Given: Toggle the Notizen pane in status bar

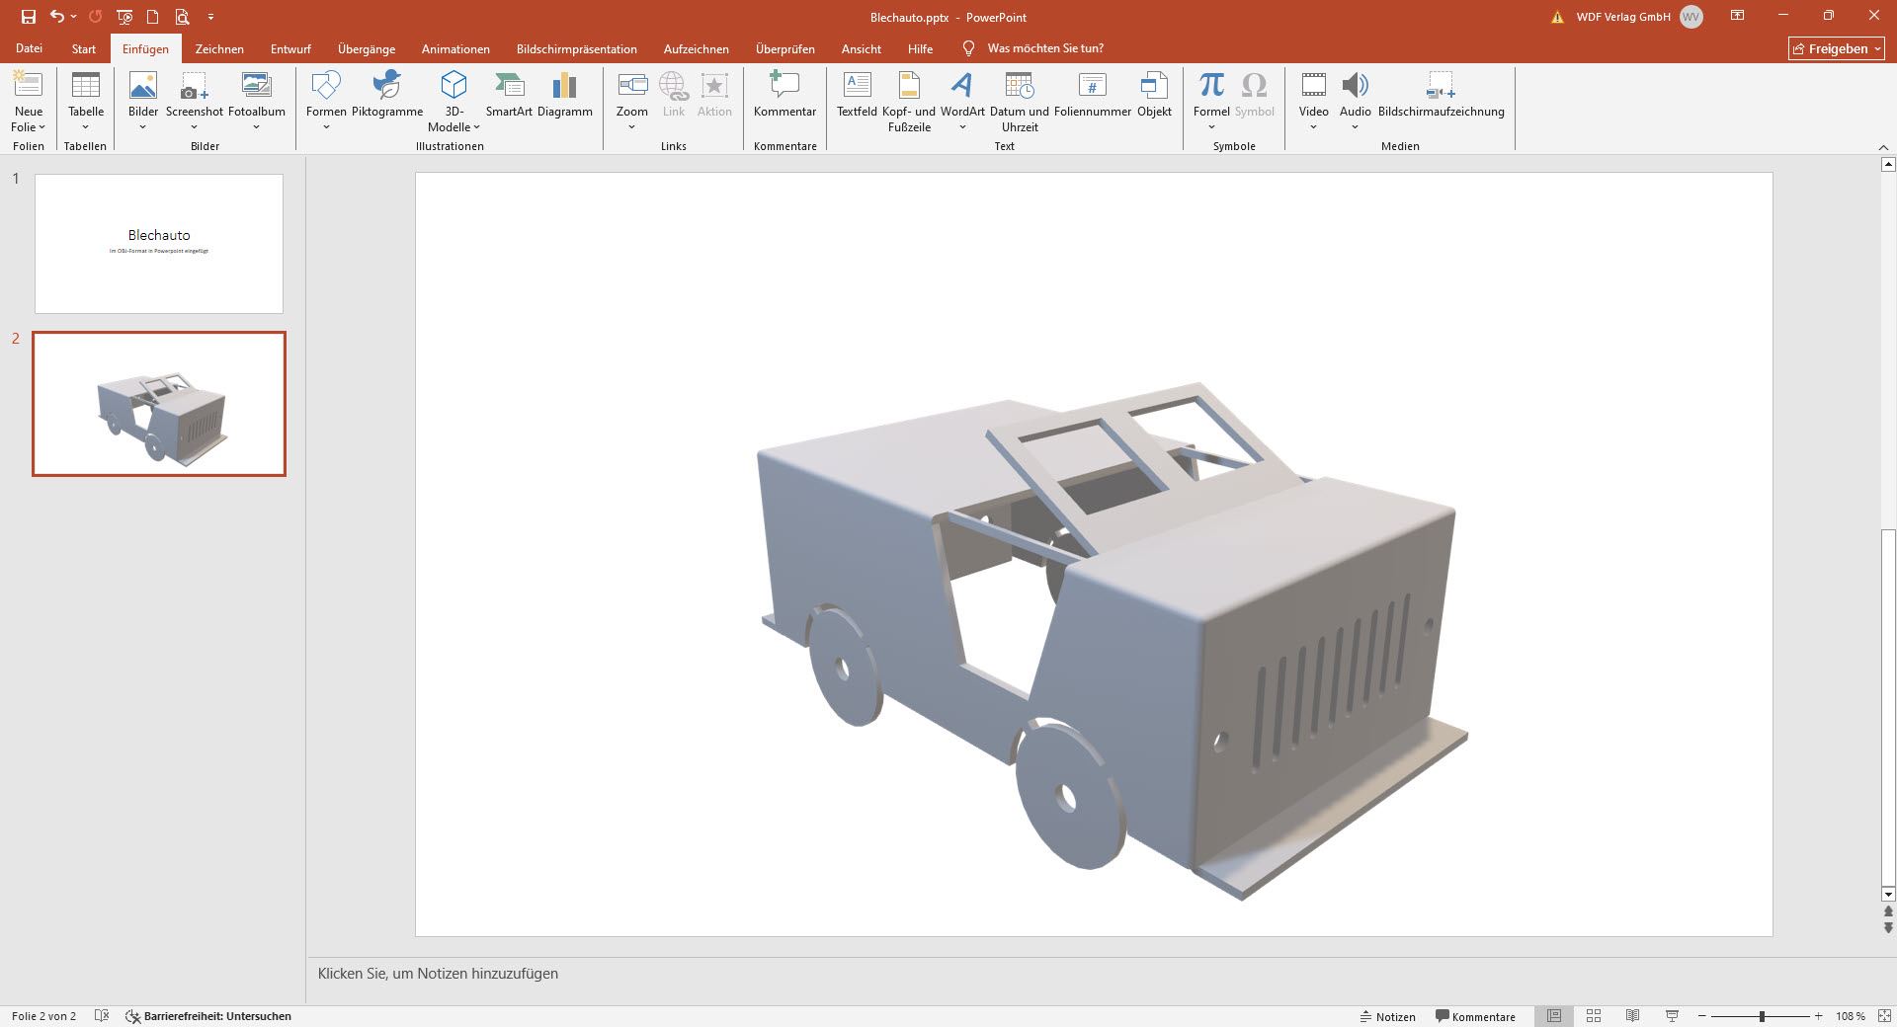Looking at the screenshot, I should 1388,1016.
